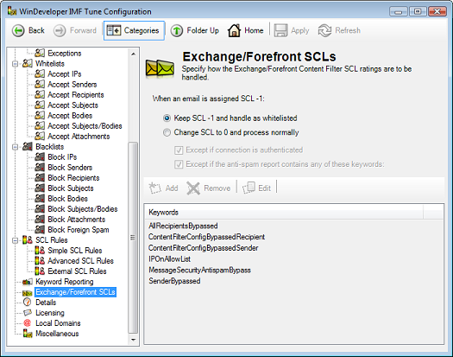Open Block Subjects tree item
Image resolution: width=453 pixels, height=357 pixels.
pos(71,188)
